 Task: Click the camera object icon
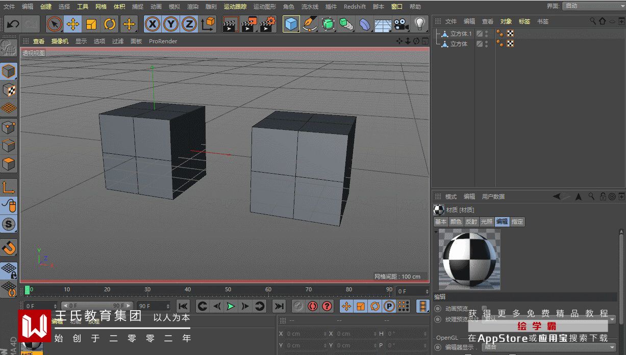click(402, 24)
